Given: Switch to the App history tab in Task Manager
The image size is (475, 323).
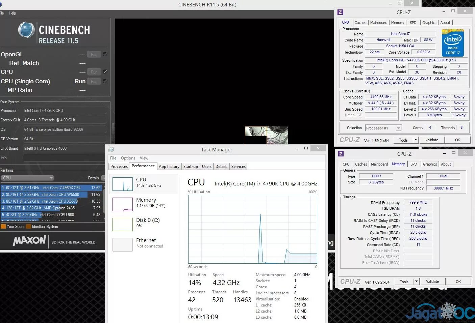Looking at the screenshot, I should 169,167.
